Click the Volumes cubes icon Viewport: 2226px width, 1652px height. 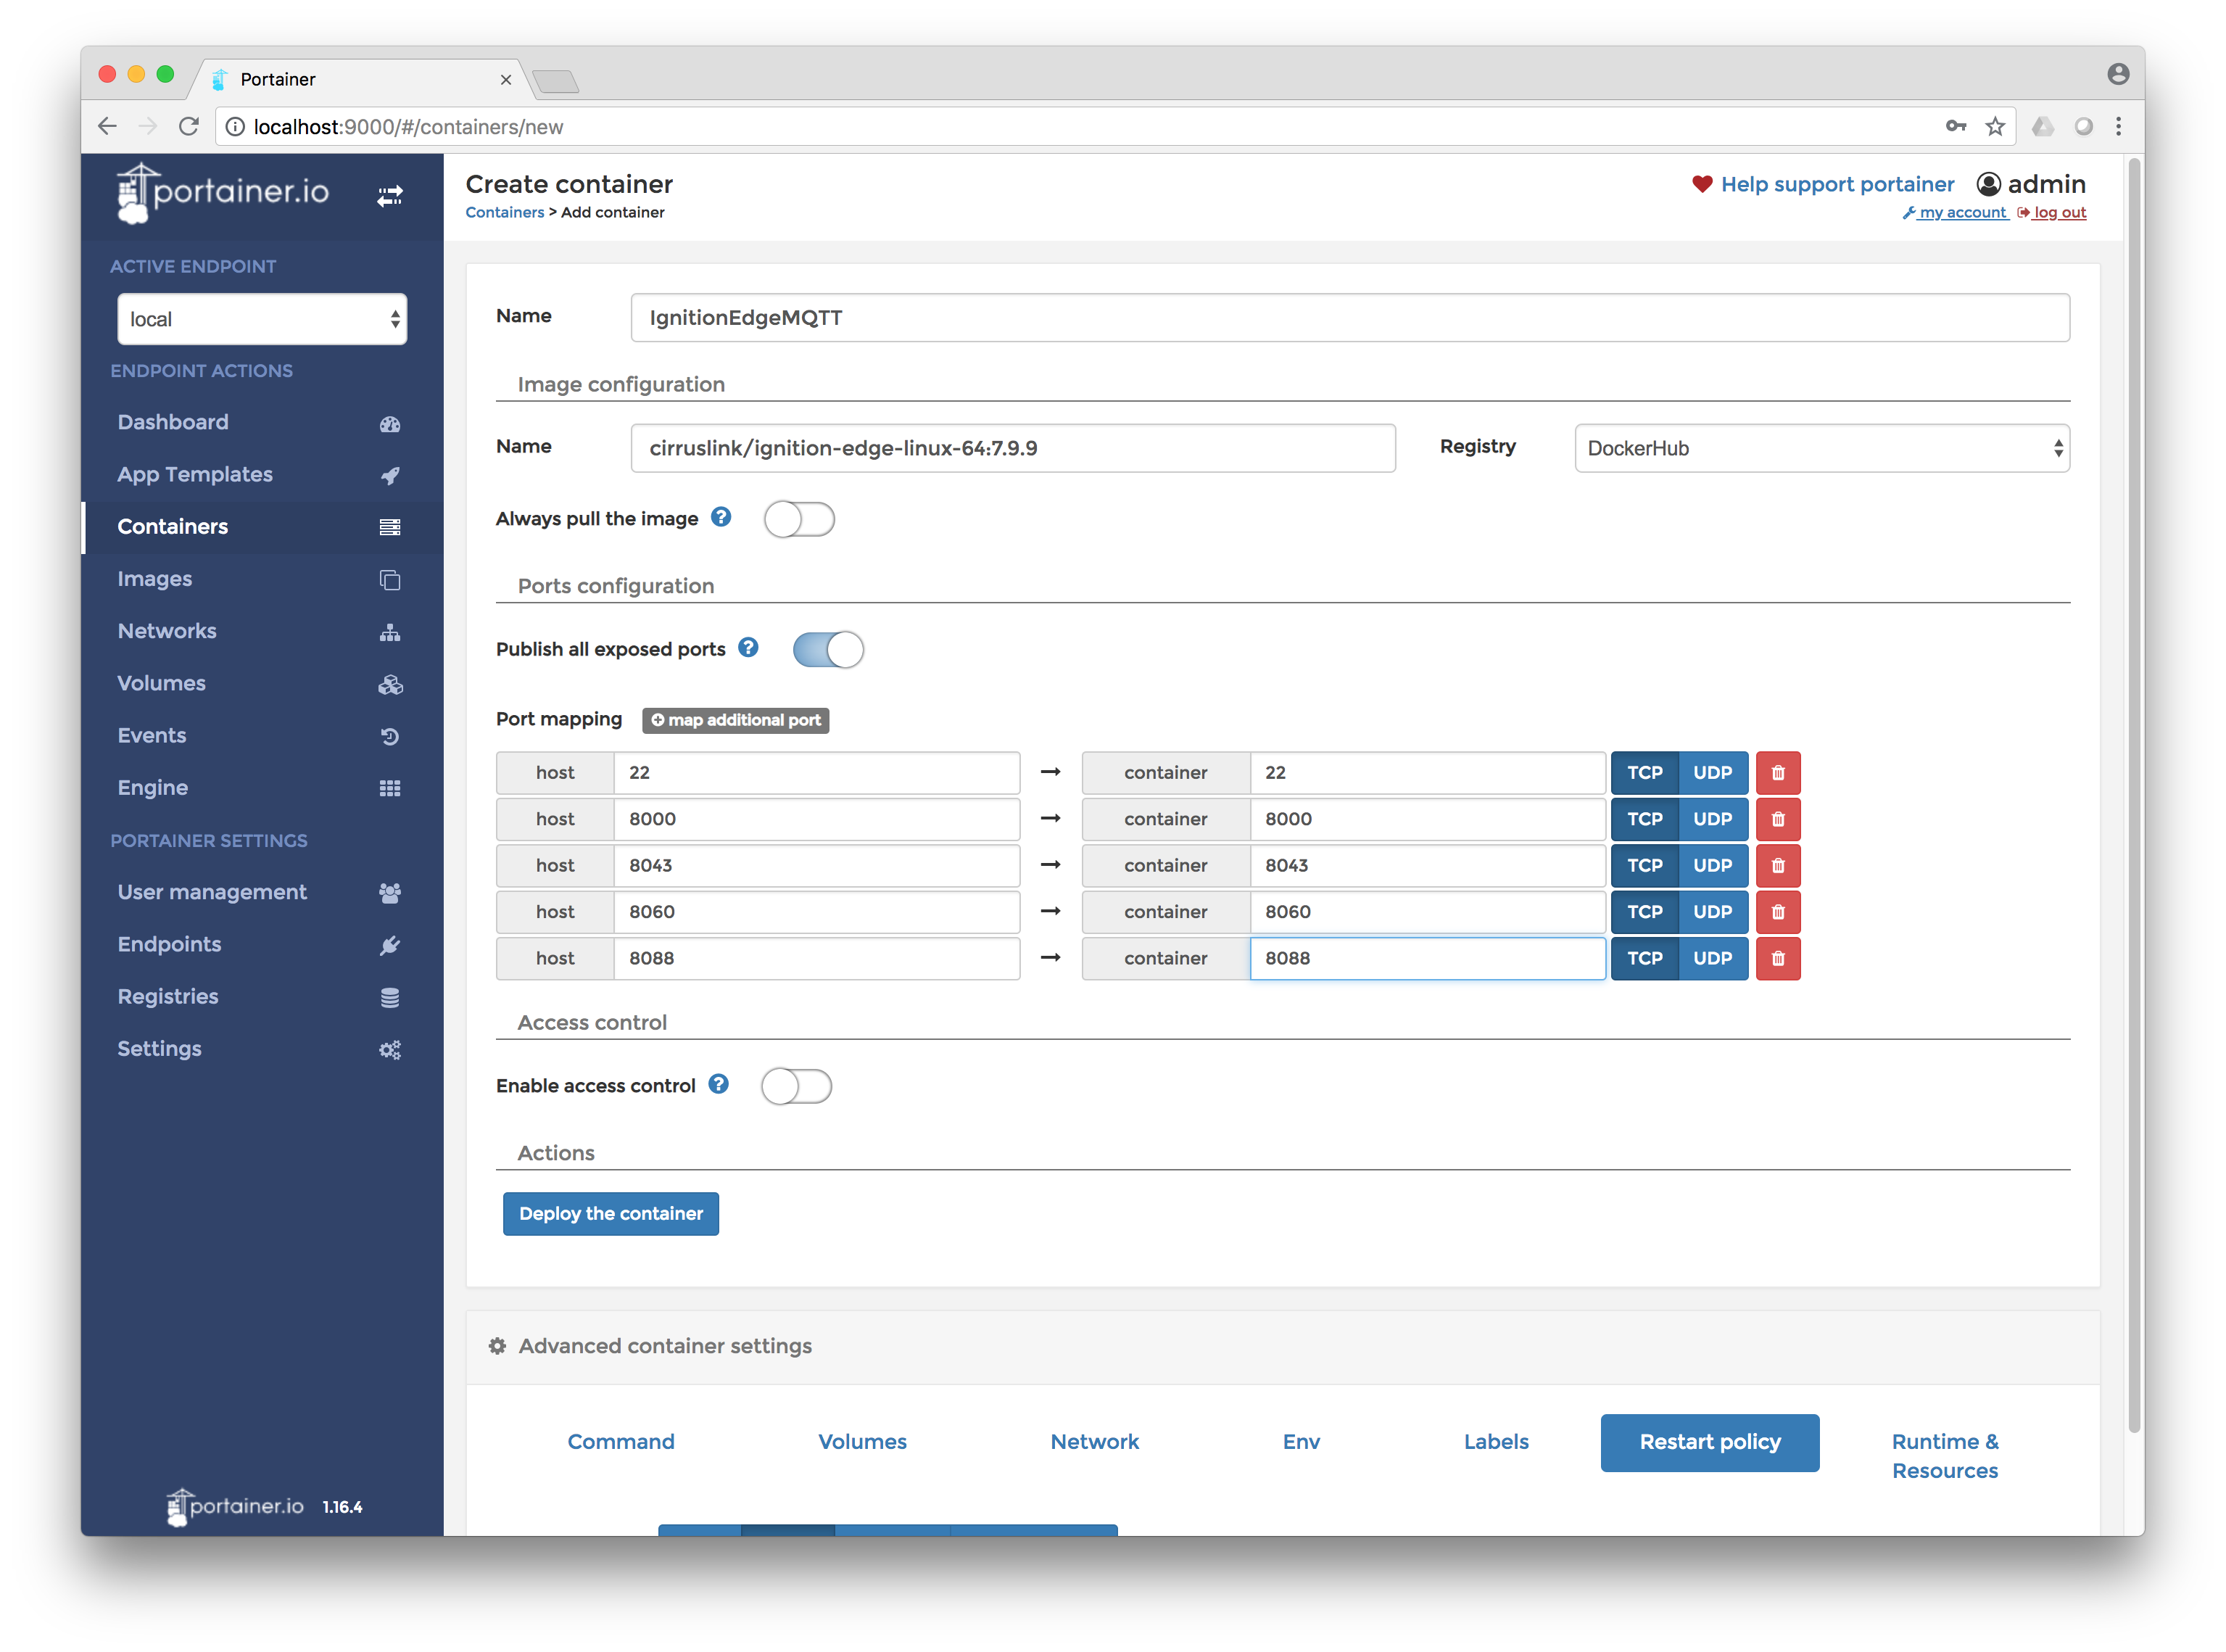(390, 685)
